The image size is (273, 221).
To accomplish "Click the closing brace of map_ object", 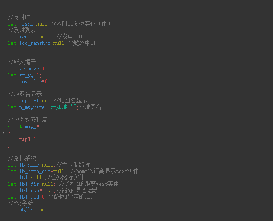I will coord(9,145).
